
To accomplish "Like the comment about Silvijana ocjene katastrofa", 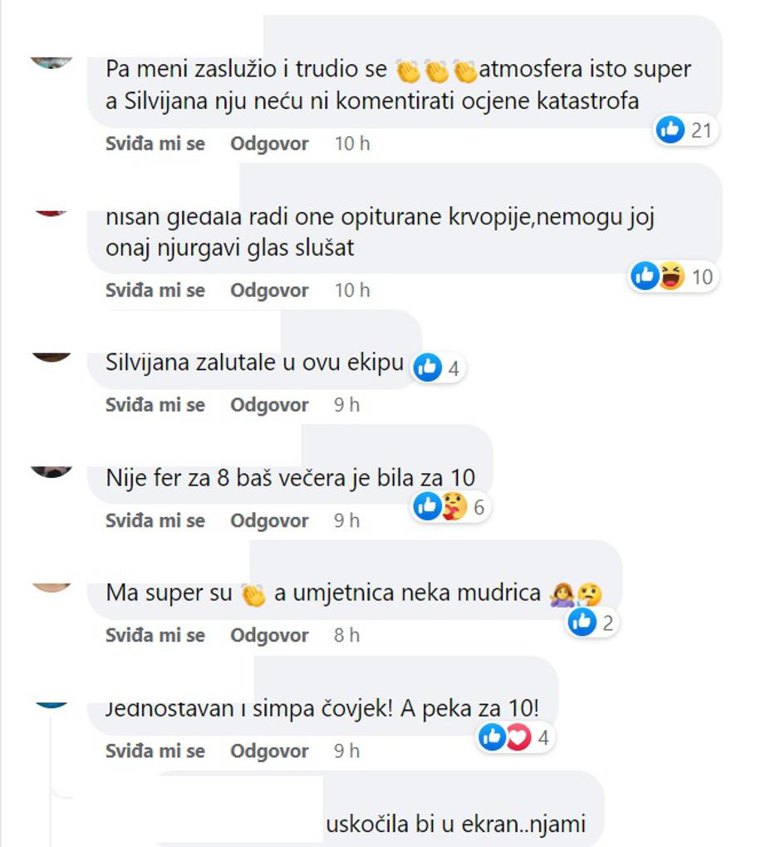I will tap(155, 144).
